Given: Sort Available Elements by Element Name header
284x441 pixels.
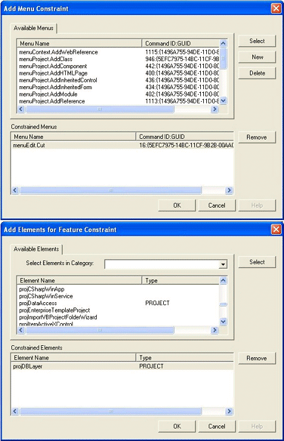Looking at the screenshot, I should pos(79,281).
